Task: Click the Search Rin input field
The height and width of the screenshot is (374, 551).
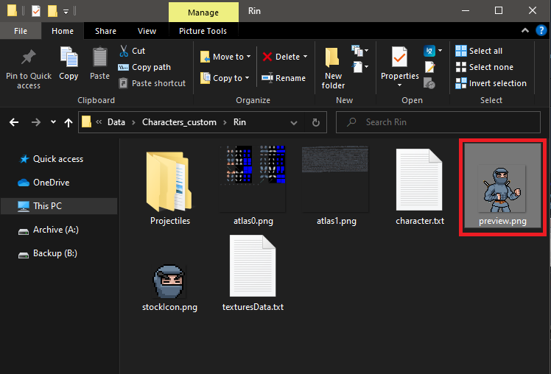Action: 438,122
